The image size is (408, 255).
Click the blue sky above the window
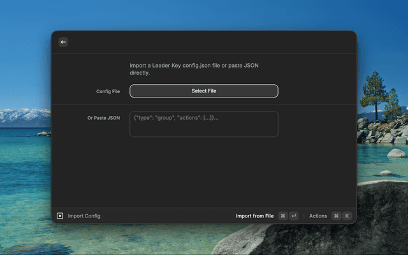tap(204, 14)
